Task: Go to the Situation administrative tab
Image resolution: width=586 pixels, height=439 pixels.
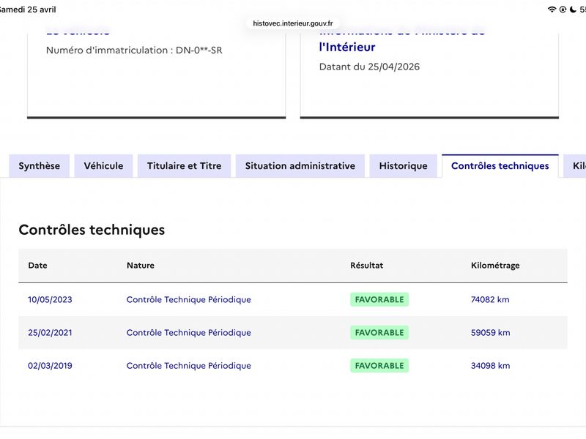Action: tap(300, 166)
